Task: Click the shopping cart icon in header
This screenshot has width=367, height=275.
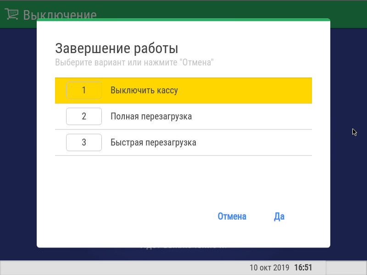Action: pyautogui.click(x=11, y=14)
